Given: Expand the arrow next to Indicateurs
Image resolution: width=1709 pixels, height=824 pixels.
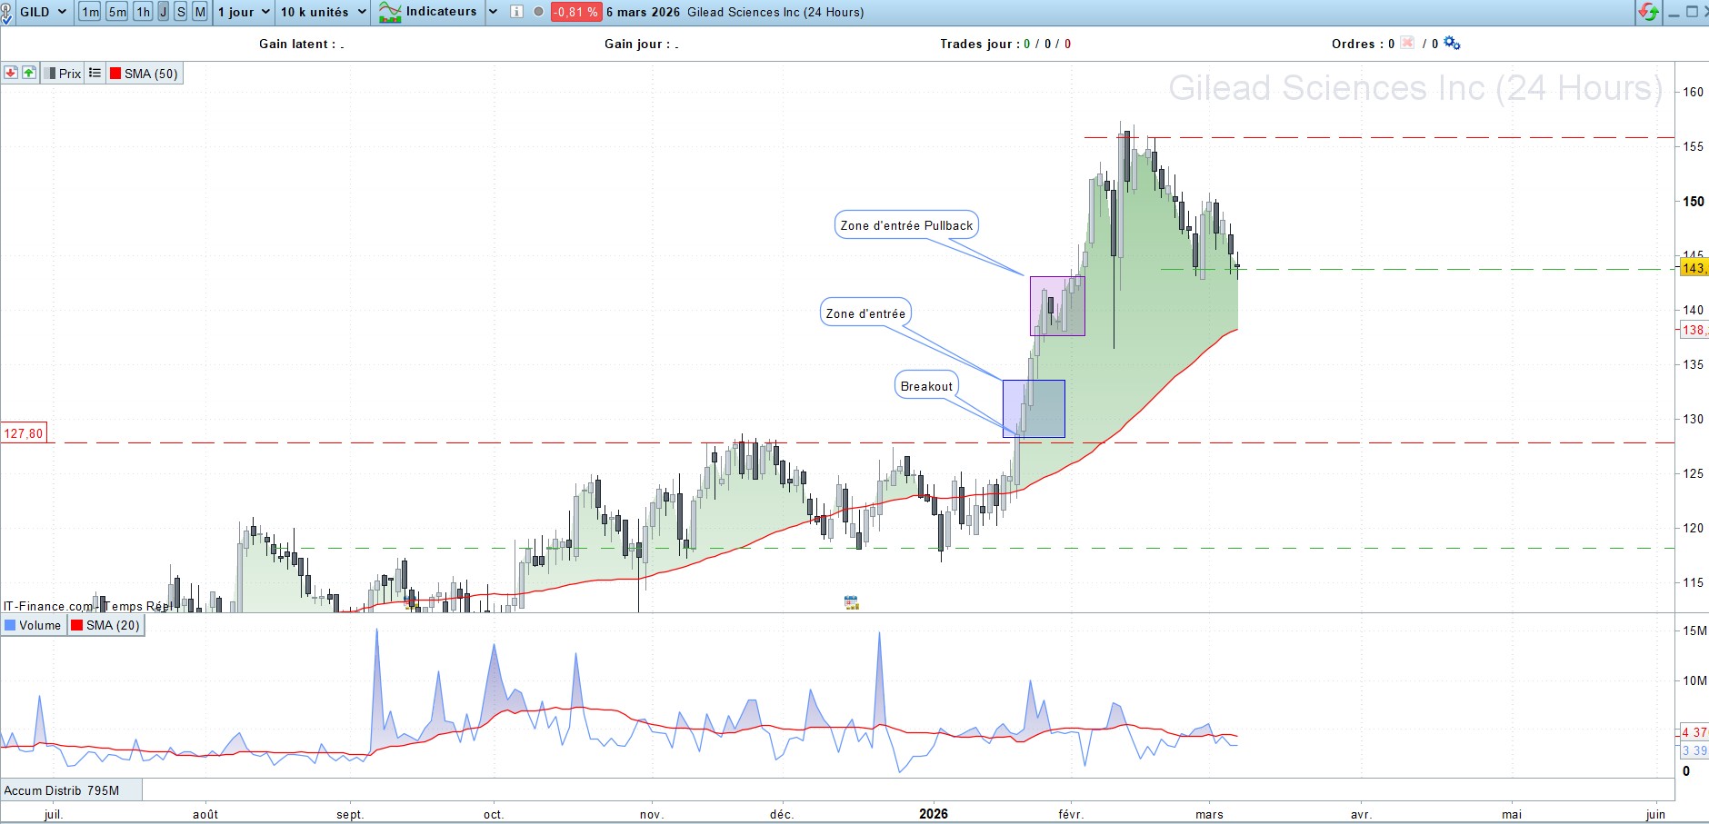Looking at the screenshot, I should tap(493, 12).
